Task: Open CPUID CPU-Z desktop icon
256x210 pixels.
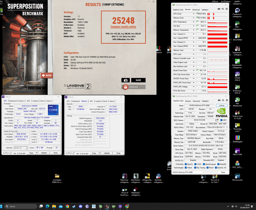Action: tap(237, 76)
